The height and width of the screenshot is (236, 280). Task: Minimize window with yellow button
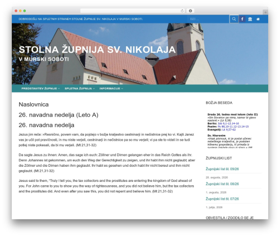pyautogui.click(x=20, y=11)
